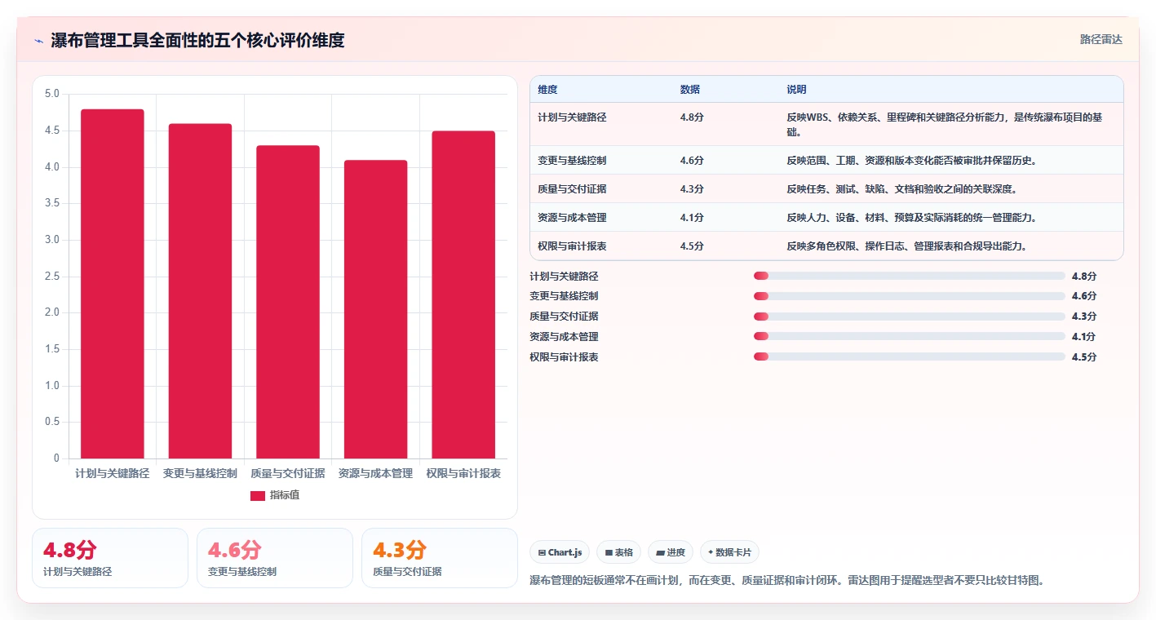Screen dimensions: 1156x620
Task: Click the 4.1分 label beside progress bar
Action: click(1084, 337)
